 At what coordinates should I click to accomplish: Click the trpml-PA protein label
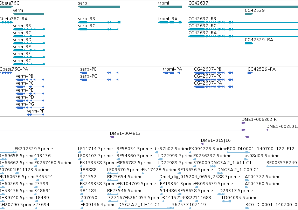tap(172, 69)
